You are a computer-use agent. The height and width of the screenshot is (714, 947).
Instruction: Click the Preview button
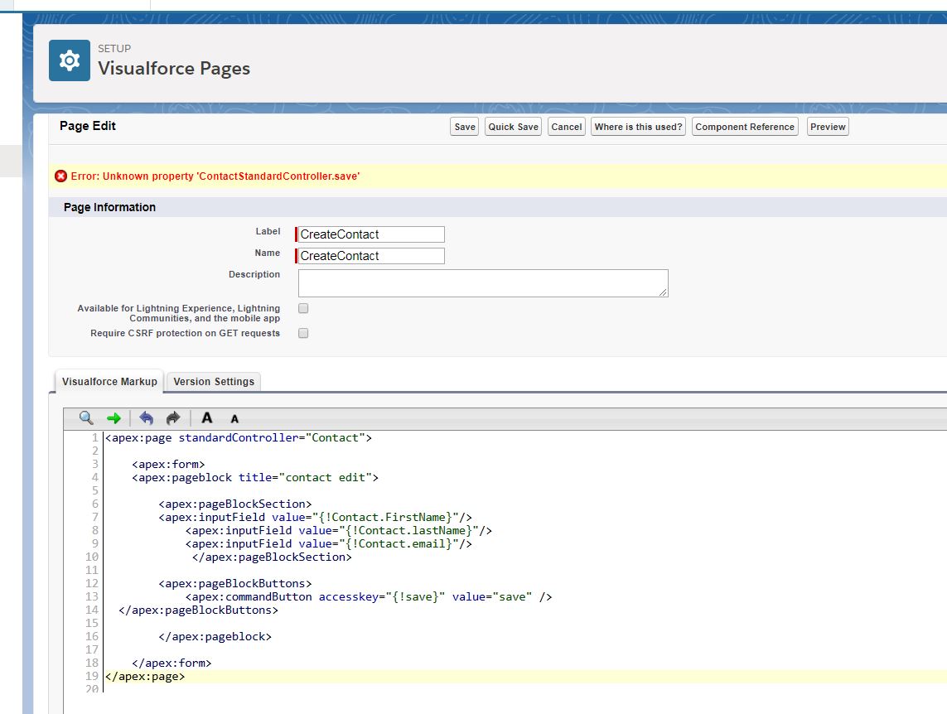(828, 127)
